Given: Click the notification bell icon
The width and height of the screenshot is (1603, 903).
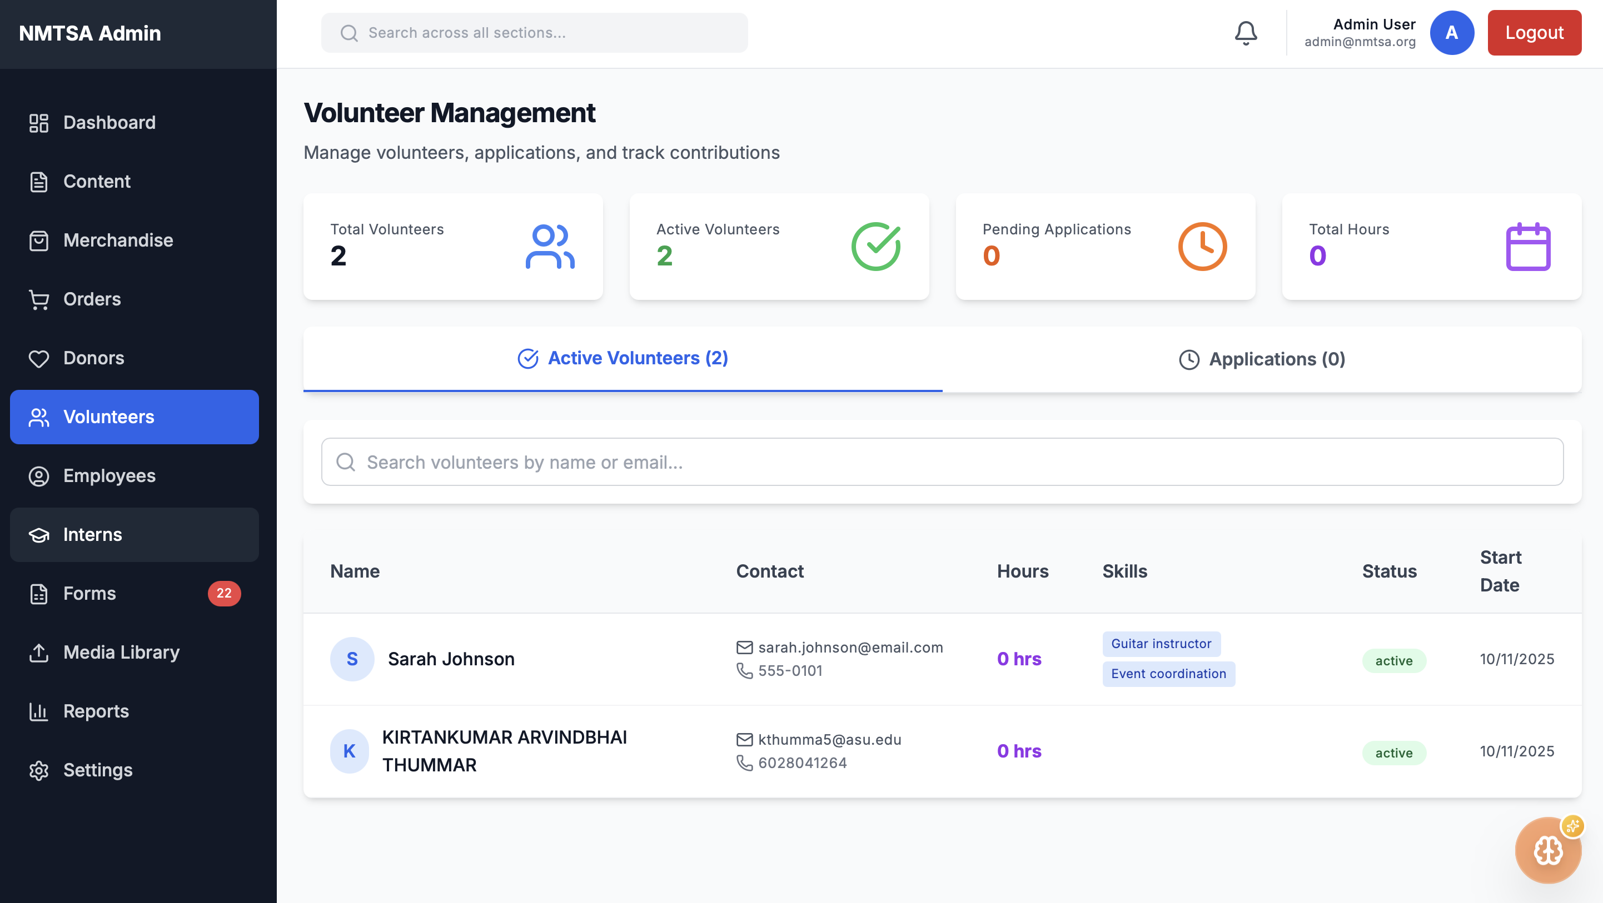Looking at the screenshot, I should (1246, 33).
